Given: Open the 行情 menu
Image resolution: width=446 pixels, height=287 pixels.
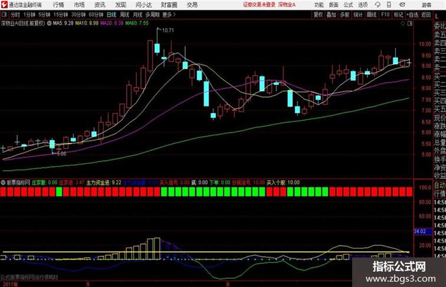Looking at the screenshot, I should coord(59,5).
